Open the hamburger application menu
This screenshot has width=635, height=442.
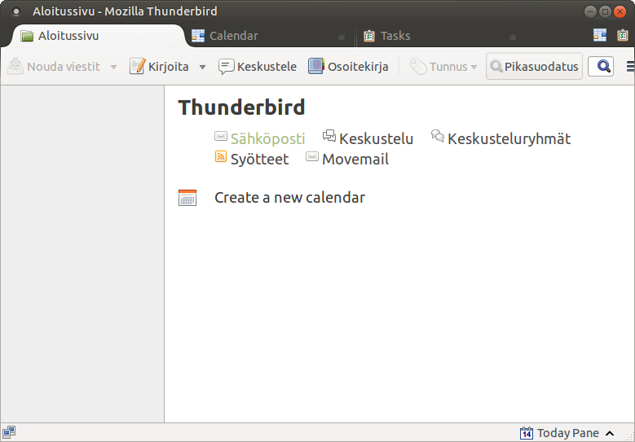630,66
